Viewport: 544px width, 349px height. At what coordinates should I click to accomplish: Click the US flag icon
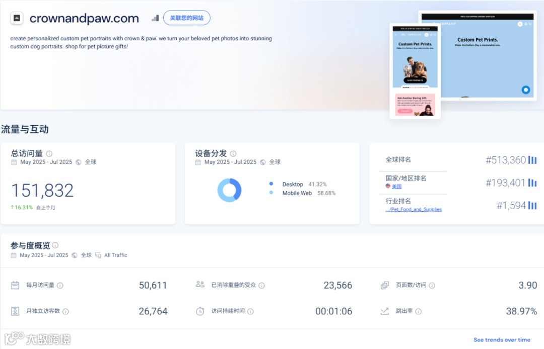[x=388, y=186]
